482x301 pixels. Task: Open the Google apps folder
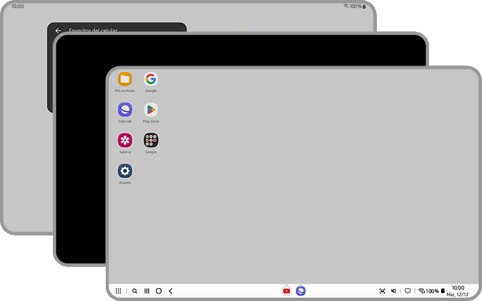tap(151, 140)
